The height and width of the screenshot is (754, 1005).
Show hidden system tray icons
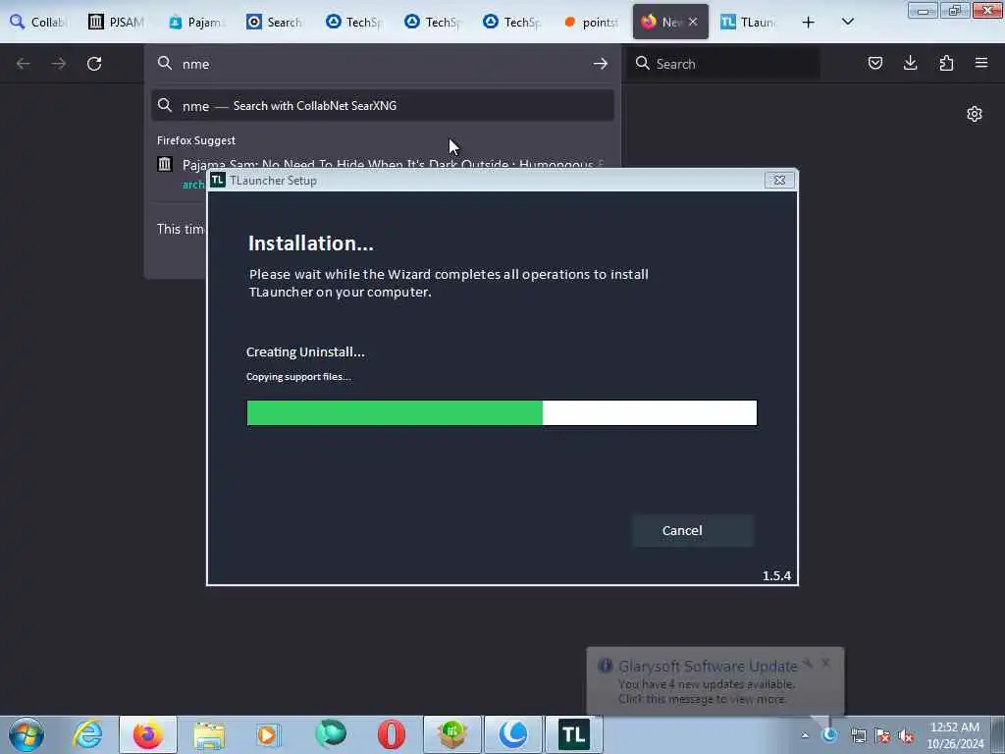(805, 735)
